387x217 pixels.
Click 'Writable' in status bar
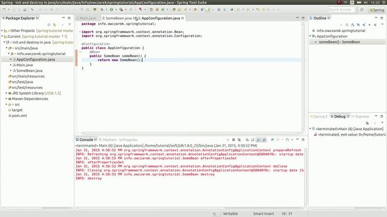coord(230,214)
